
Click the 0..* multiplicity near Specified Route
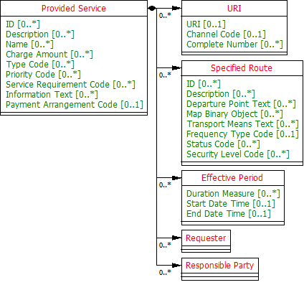tap(165, 75)
